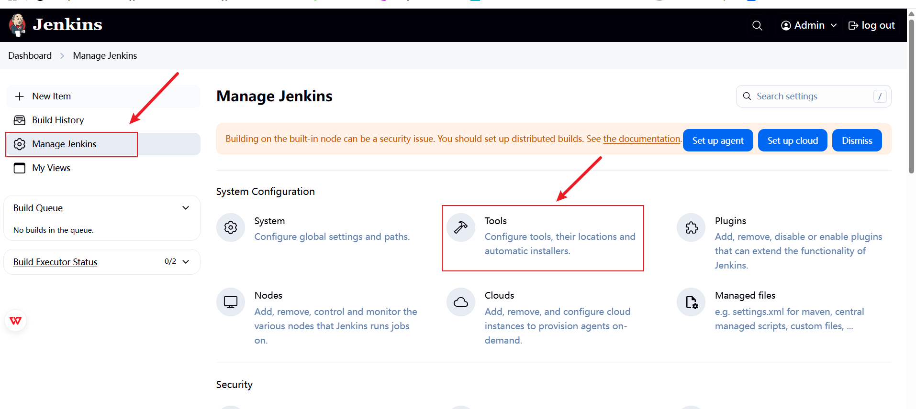Click the search settings magnifier icon
This screenshot has width=916, height=409.
tap(747, 96)
